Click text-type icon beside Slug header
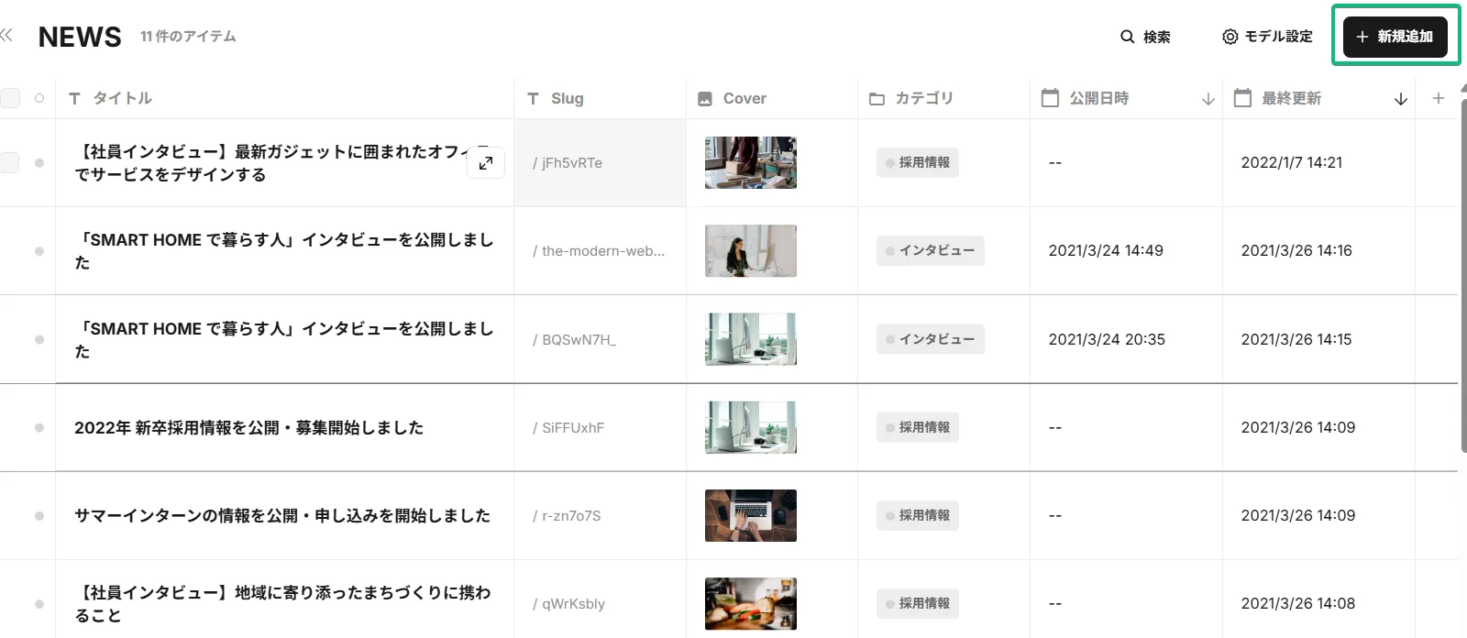The image size is (1467, 638). (533, 98)
